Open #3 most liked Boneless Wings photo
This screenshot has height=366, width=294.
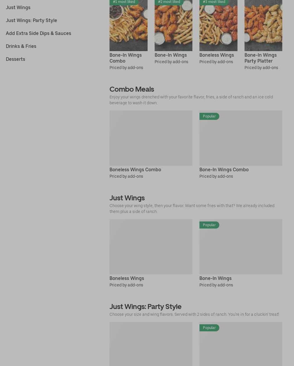[218, 26]
